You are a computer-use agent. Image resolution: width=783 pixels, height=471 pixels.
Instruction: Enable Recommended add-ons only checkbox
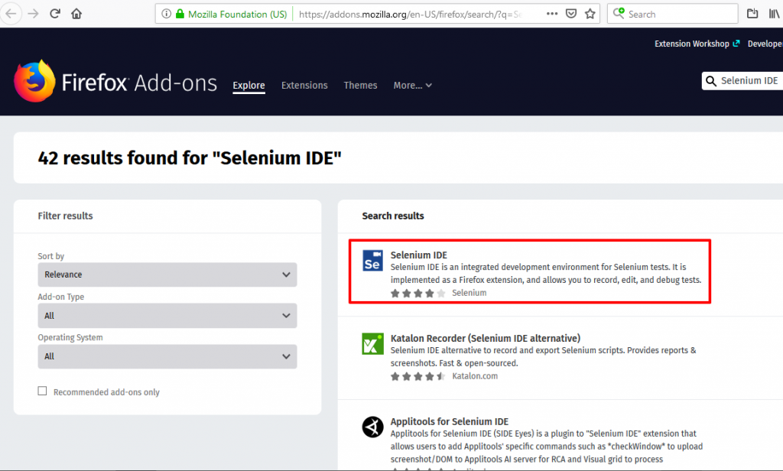tap(42, 391)
